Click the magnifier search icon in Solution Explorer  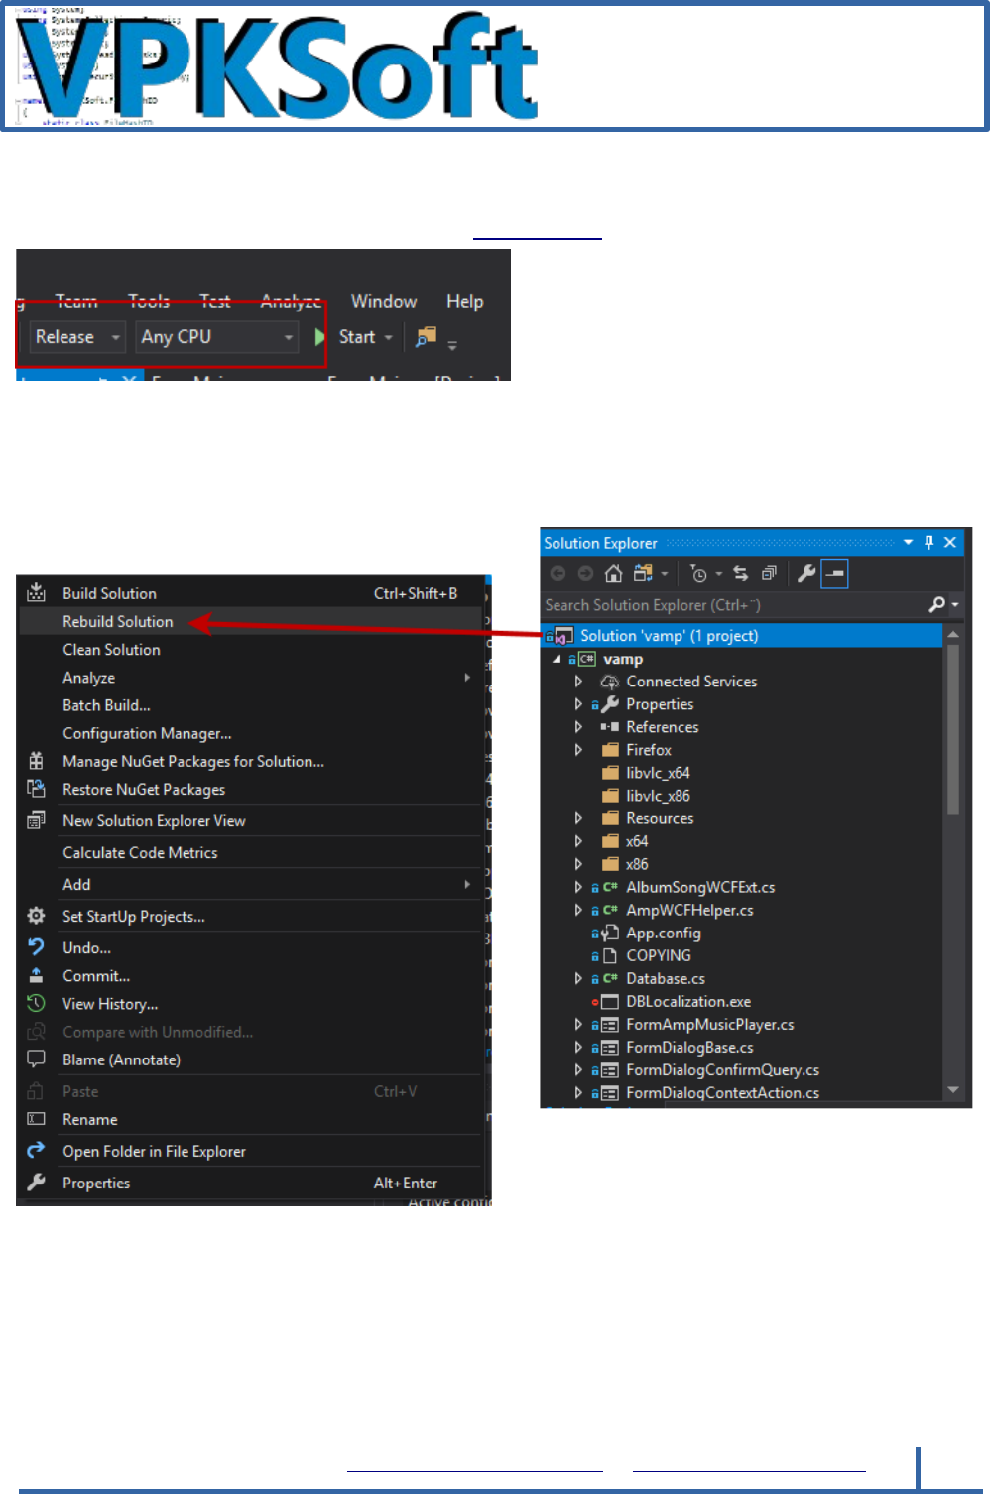936,604
